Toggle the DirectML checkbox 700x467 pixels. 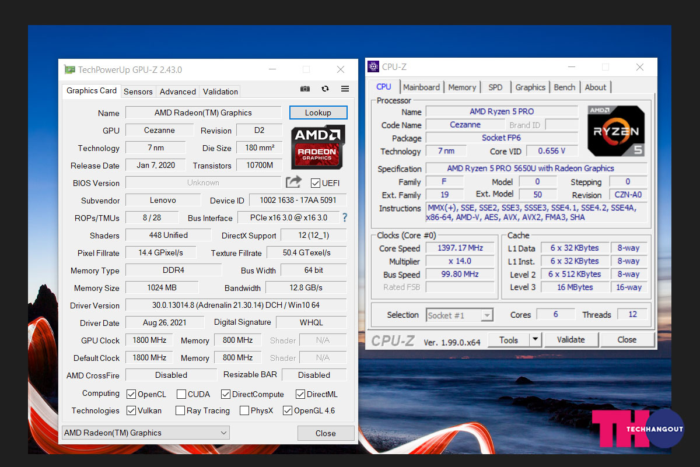coord(300,394)
